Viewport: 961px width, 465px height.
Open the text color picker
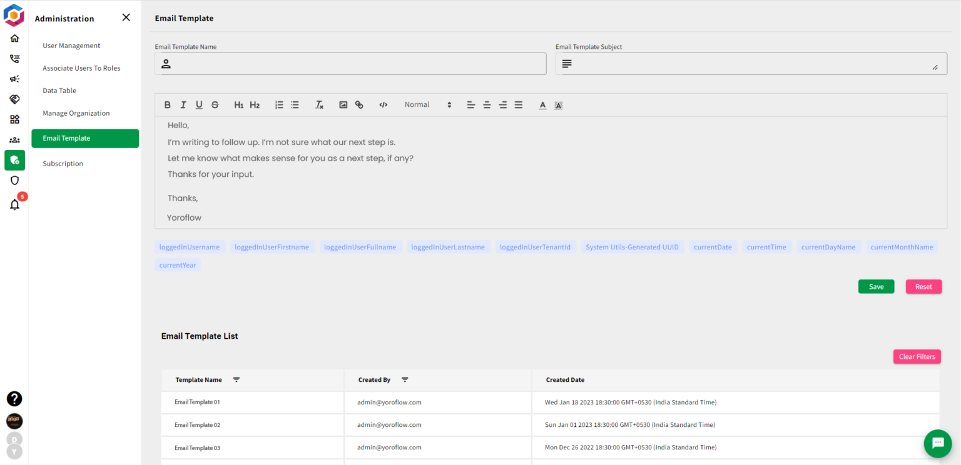pos(542,105)
